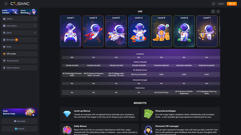Expand the Sport menu chevron
Screen dimensions: 241x135
[x=35, y=33]
